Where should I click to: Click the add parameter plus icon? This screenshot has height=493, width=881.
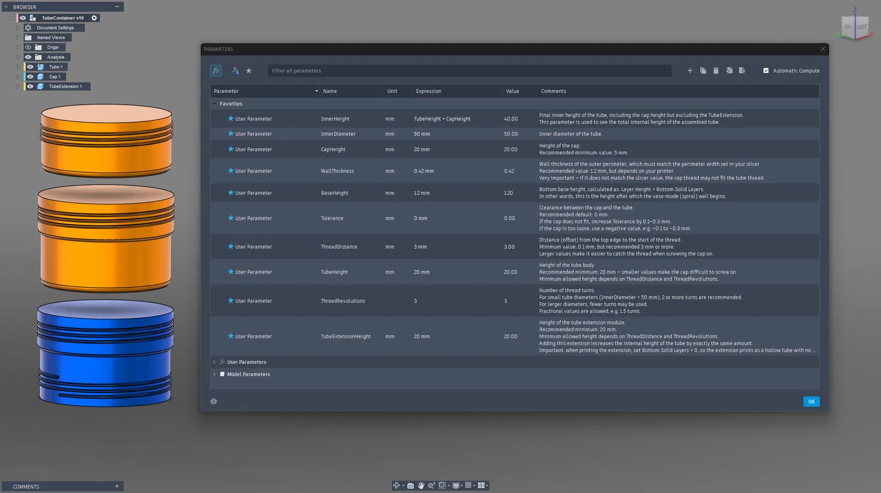point(690,70)
